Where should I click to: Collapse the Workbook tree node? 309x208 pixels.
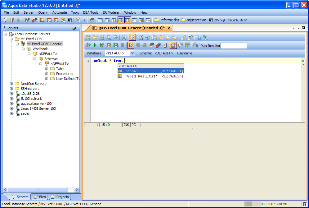click(23, 49)
